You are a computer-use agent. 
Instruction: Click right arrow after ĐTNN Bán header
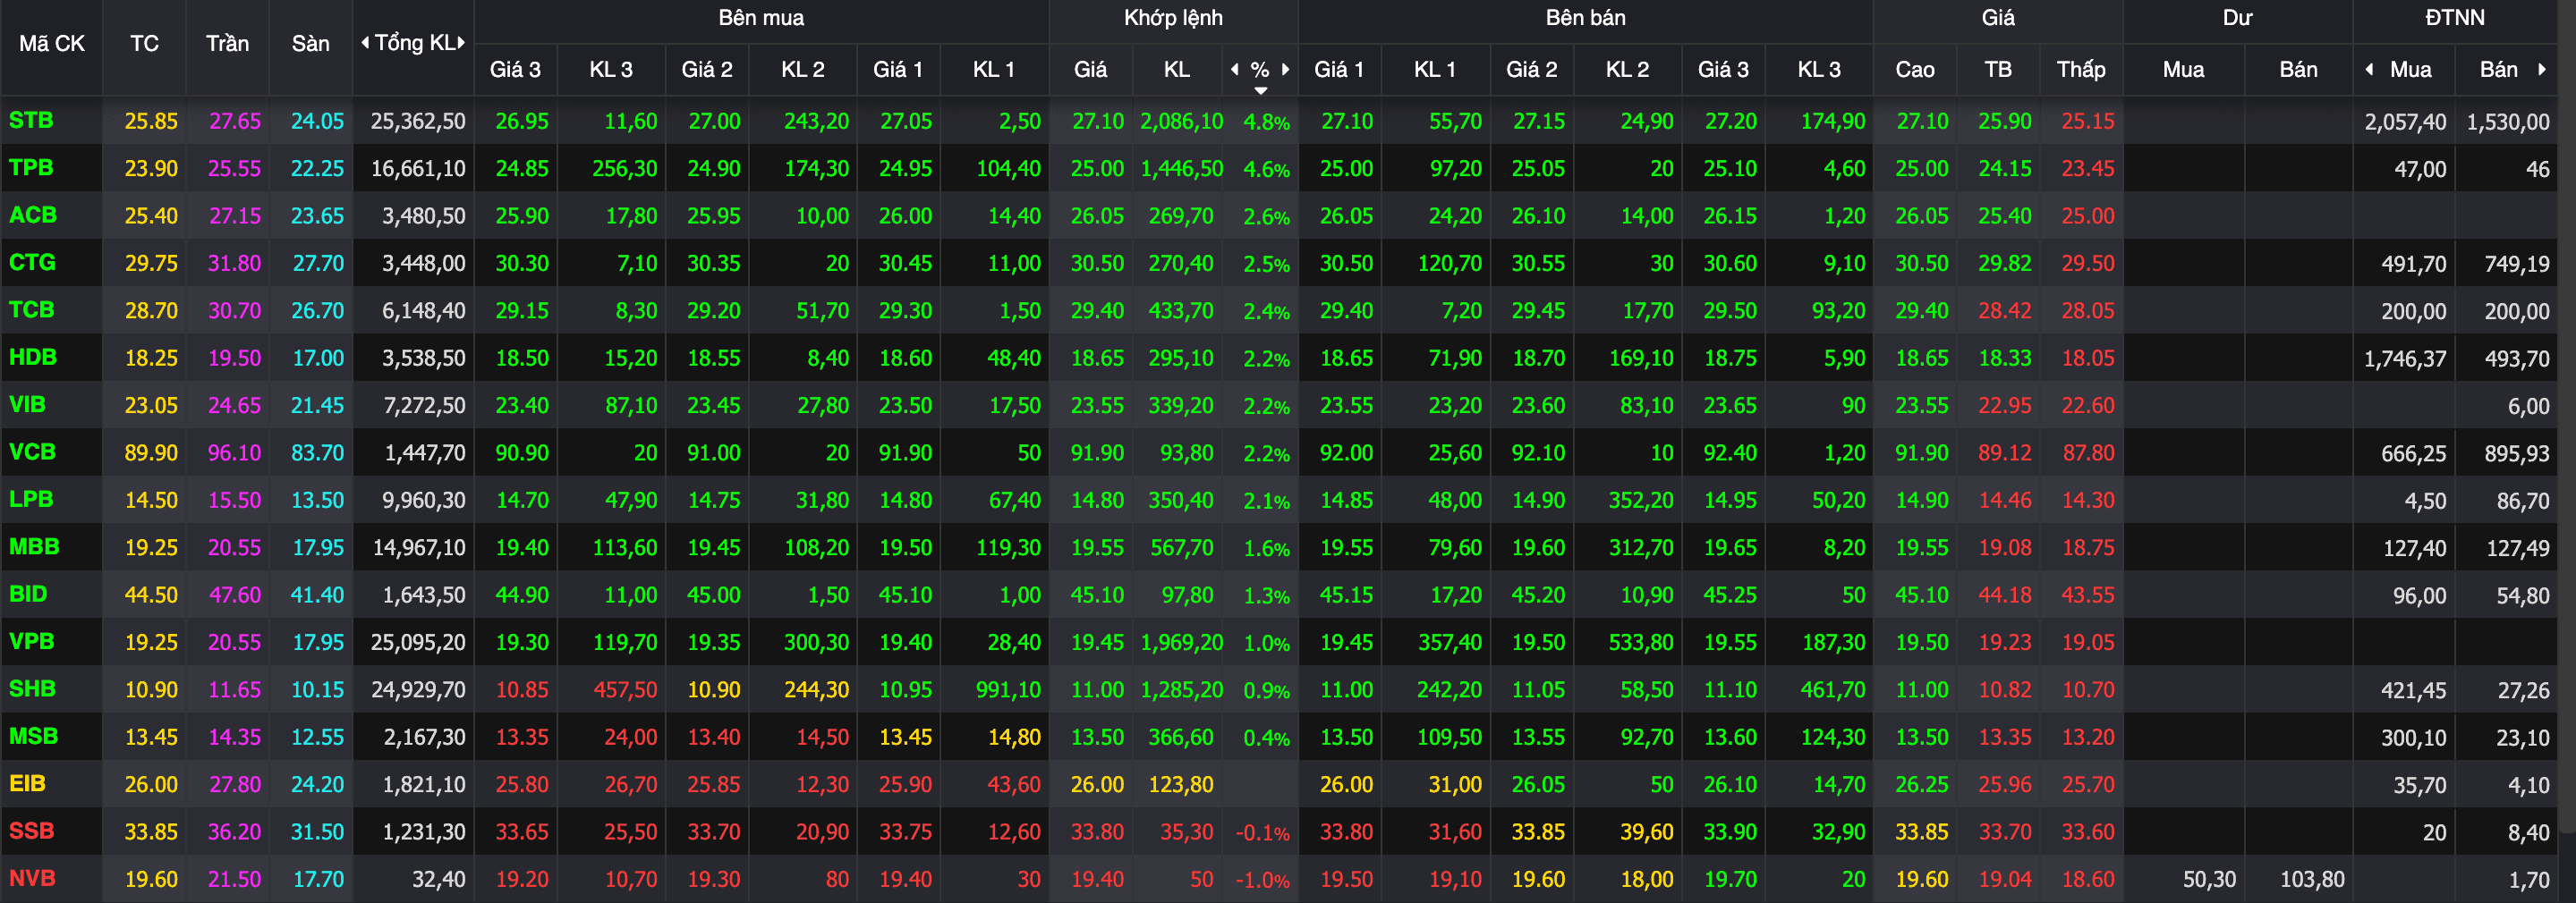point(2541,69)
